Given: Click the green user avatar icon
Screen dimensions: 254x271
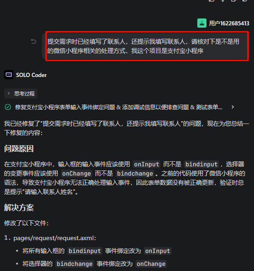Looking at the screenshot, I should point(202,23).
